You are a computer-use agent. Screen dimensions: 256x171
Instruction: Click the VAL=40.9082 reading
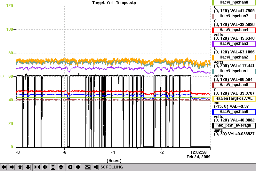pyautogui.click(x=242, y=120)
